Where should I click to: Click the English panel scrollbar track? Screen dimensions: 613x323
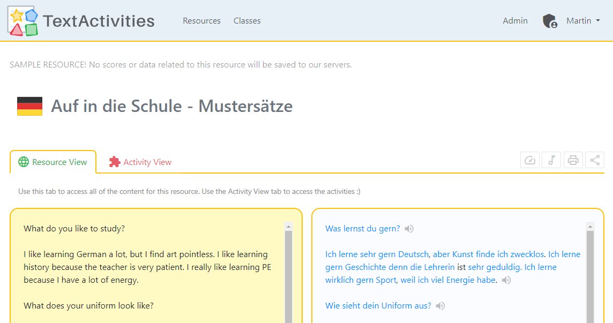coord(288,277)
